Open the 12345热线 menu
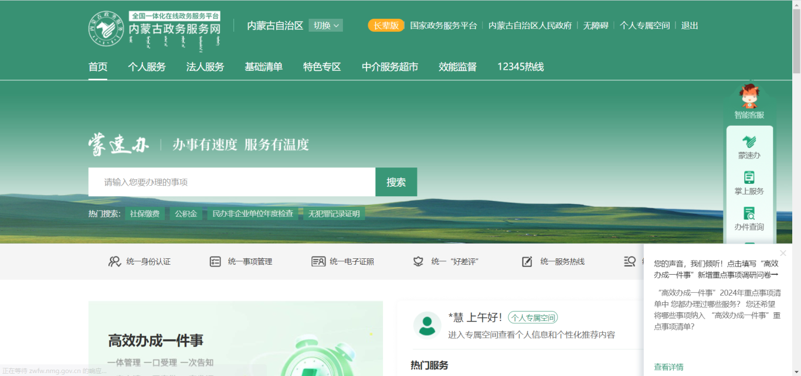Image resolution: width=801 pixels, height=376 pixels. point(521,67)
